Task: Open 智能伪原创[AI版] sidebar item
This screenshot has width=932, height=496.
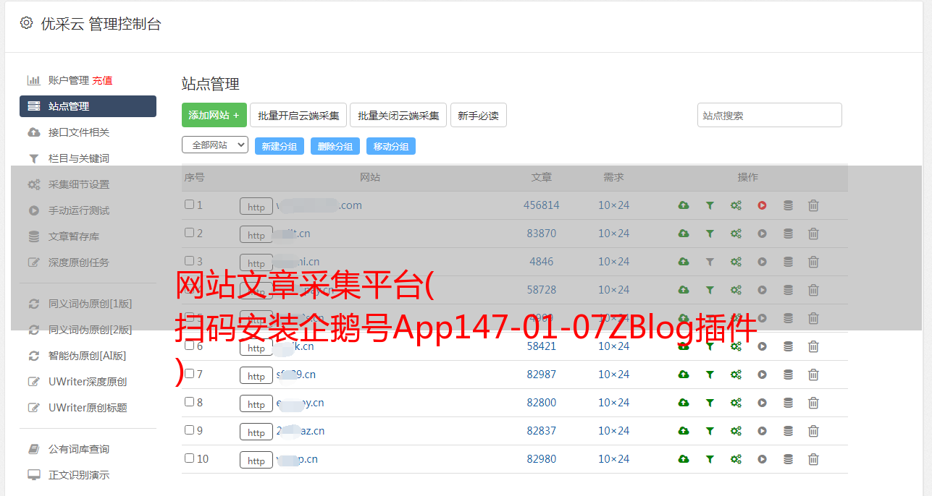Action: click(x=88, y=356)
